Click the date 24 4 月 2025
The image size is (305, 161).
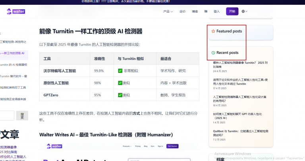click(x=220, y=71)
